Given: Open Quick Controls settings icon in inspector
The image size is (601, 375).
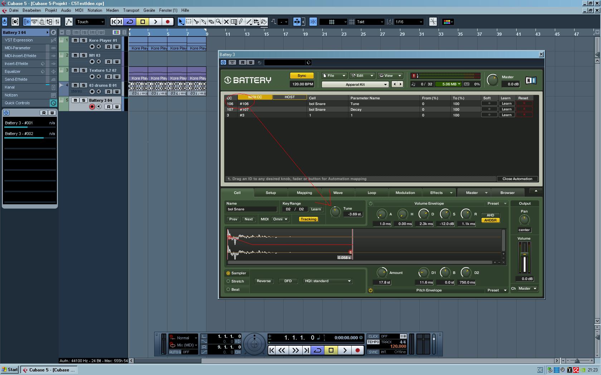Looking at the screenshot, I should pyautogui.click(x=53, y=103).
